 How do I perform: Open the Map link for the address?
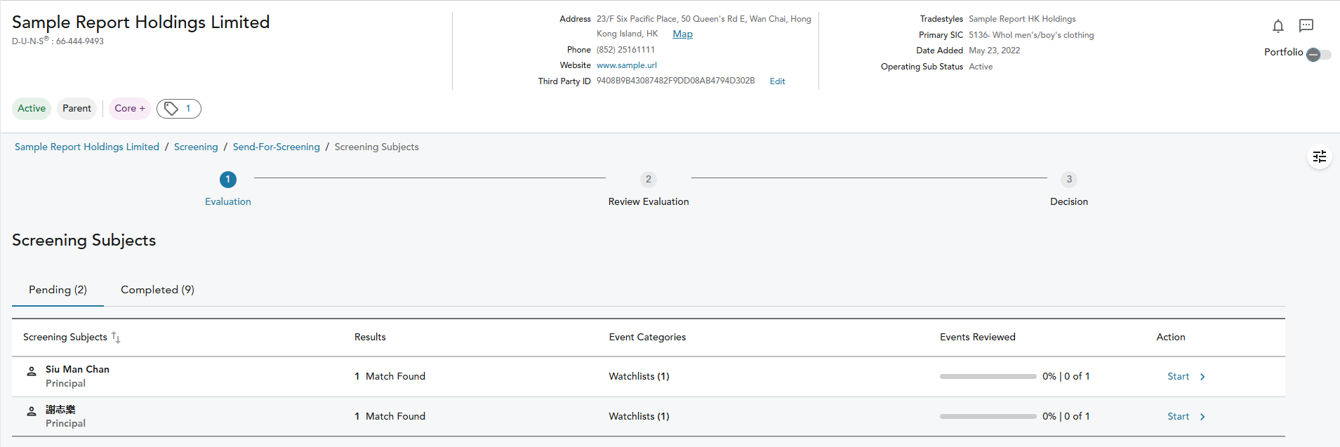click(x=682, y=34)
